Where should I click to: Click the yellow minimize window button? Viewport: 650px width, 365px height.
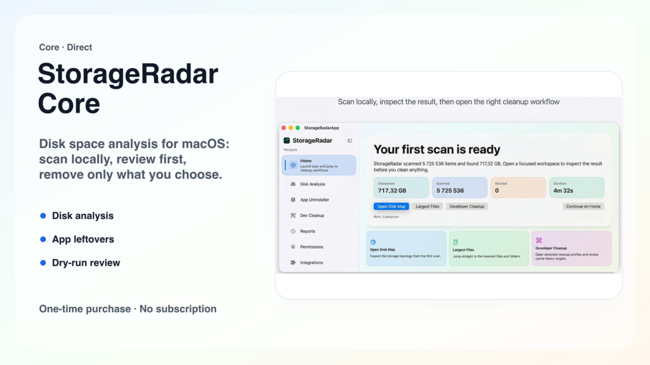coord(290,128)
